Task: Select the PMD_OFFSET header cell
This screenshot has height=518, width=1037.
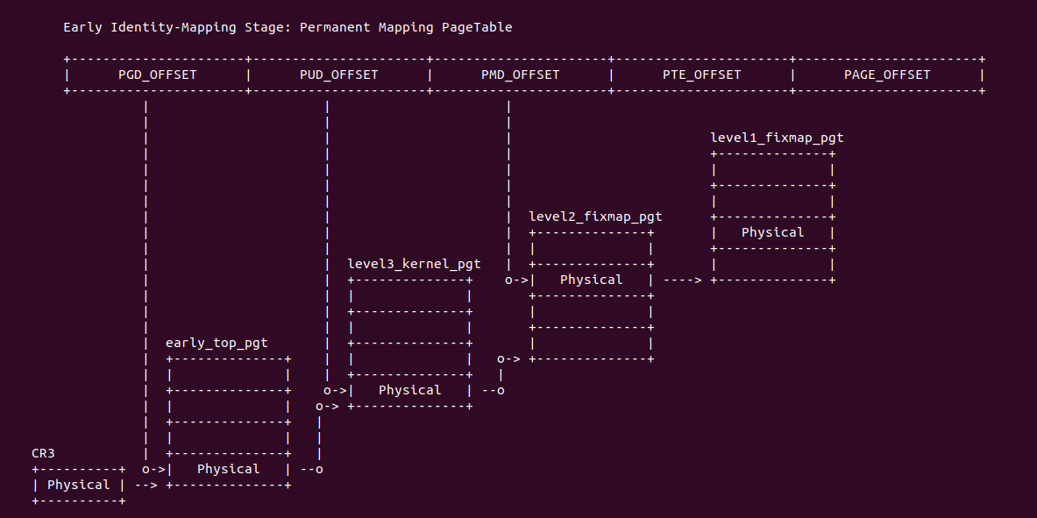Action: point(520,75)
